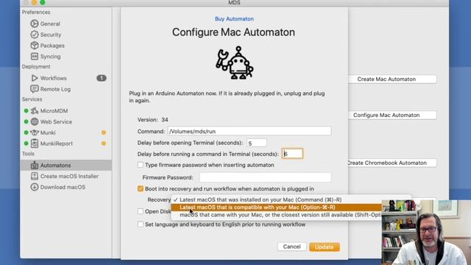471x265 pixels.
Task: Click the Cancel button
Action: [x=291, y=247]
